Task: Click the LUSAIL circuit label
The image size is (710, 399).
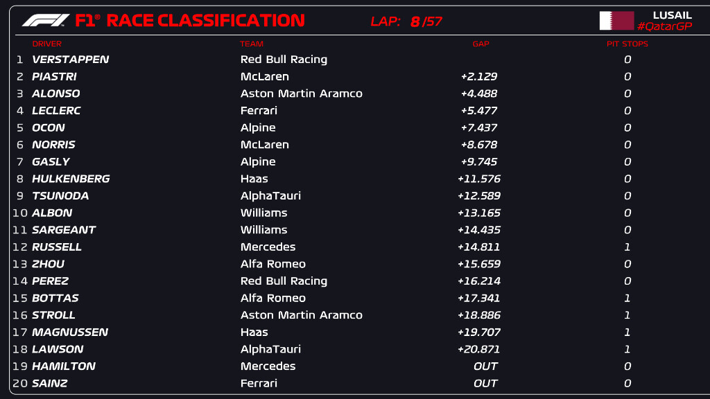Action: [672, 15]
